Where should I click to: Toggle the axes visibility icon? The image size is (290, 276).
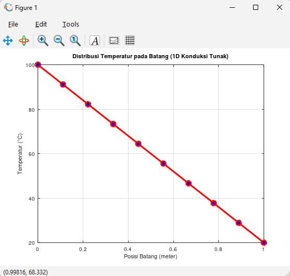(114, 41)
